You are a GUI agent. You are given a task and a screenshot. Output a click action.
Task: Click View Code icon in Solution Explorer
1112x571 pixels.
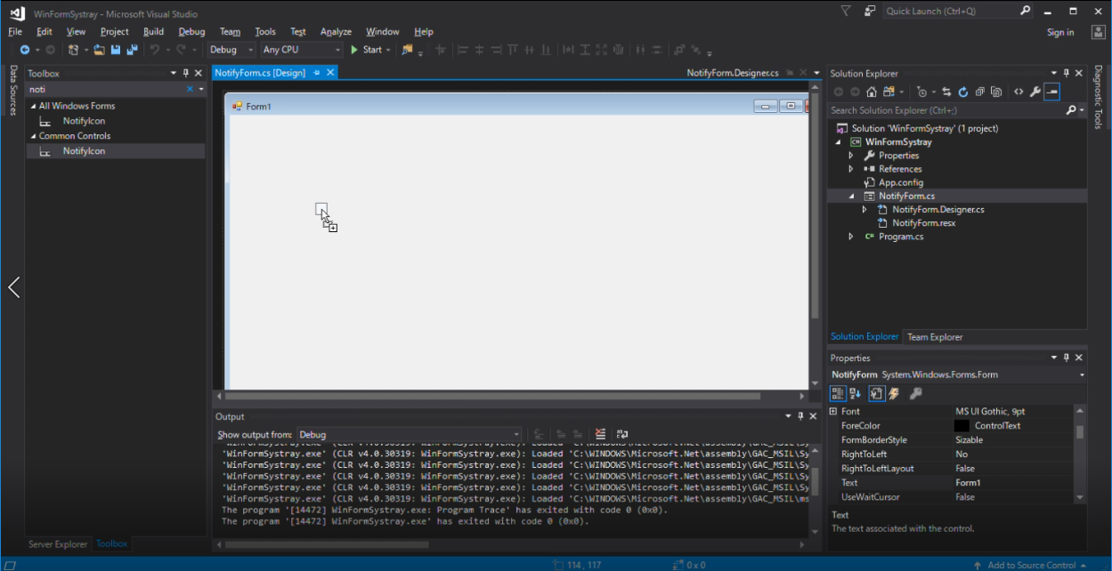1019,92
